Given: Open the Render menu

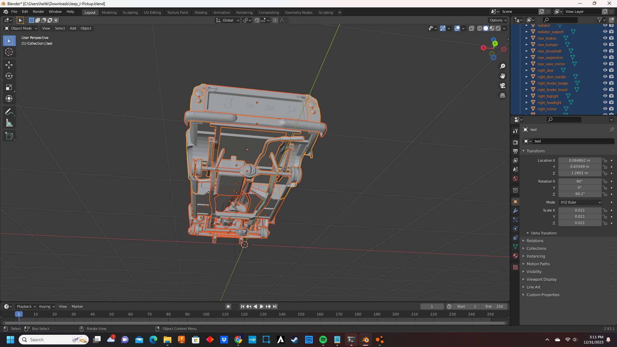Looking at the screenshot, I should 38,12.
